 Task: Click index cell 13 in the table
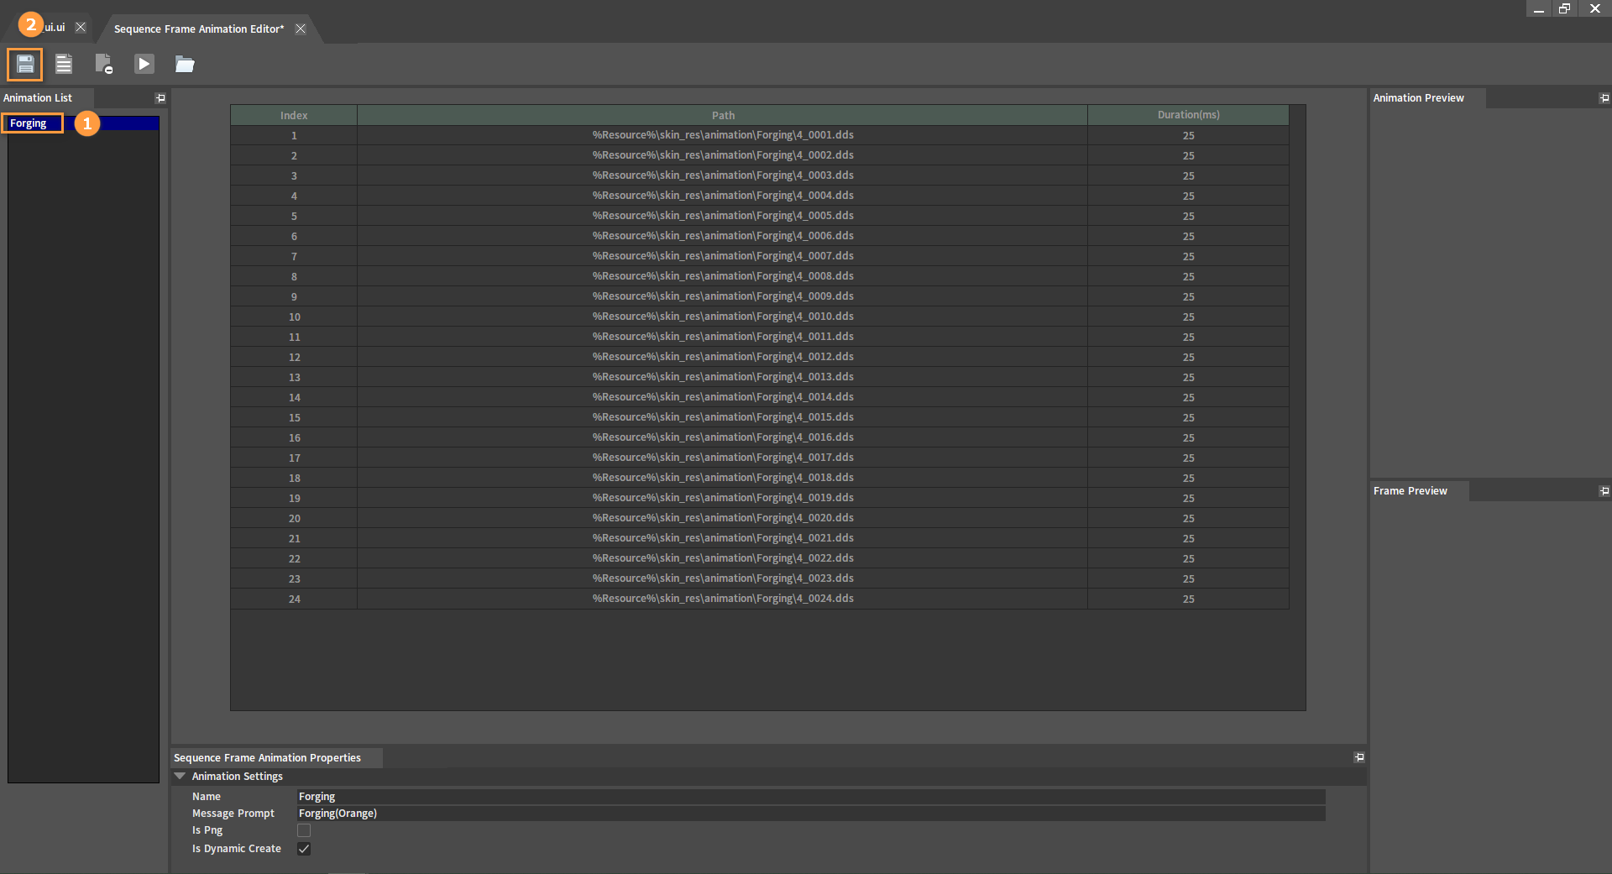point(294,377)
